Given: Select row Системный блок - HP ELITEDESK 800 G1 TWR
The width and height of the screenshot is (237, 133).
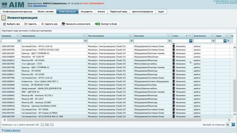Looking at the screenshot, I should click(117, 116).
